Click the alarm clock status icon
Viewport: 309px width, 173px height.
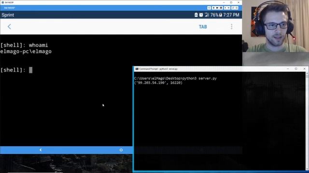pos(201,15)
